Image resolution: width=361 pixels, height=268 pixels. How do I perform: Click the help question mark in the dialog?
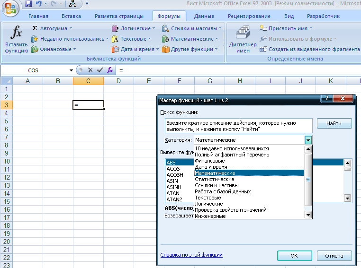point(327,98)
